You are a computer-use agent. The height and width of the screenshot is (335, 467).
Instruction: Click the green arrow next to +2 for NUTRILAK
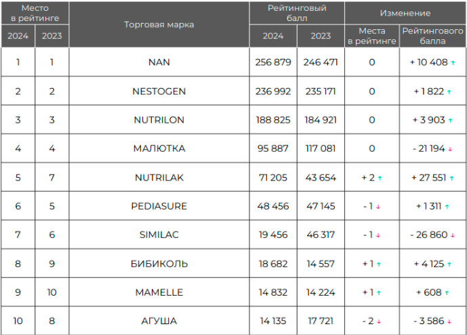point(380,178)
